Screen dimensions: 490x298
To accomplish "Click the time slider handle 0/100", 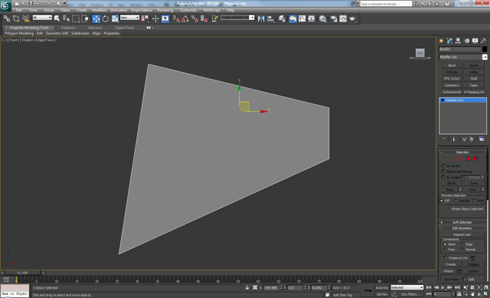I will (22, 273).
